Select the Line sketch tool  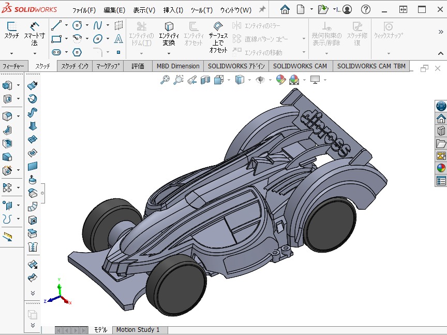tap(56, 25)
